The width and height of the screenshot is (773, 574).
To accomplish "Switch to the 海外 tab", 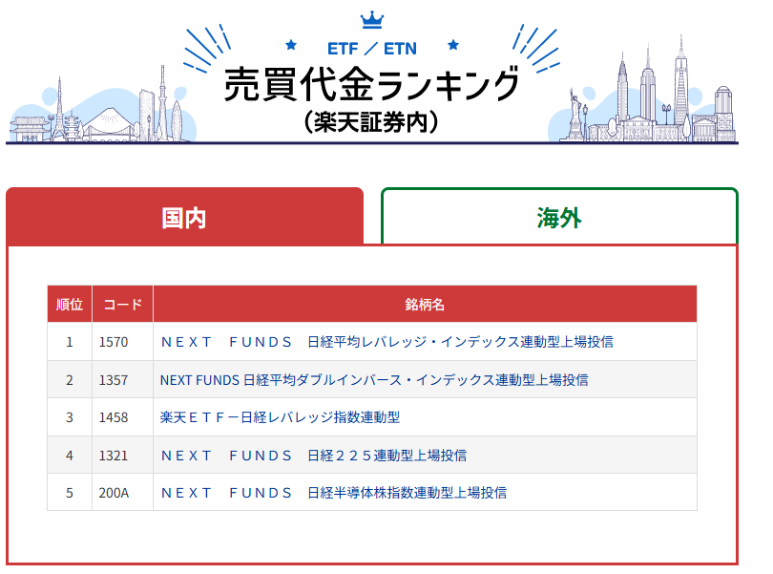I will [x=559, y=216].
